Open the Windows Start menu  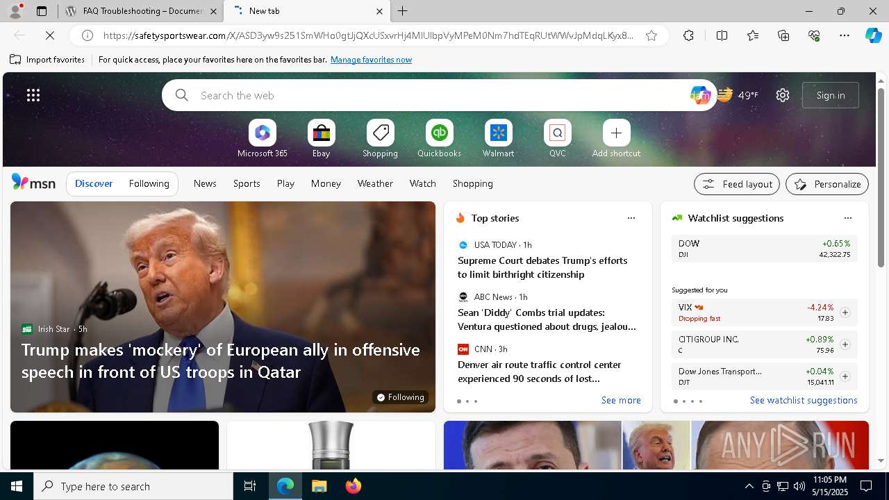pyautogui.click(x=17, y=486)
